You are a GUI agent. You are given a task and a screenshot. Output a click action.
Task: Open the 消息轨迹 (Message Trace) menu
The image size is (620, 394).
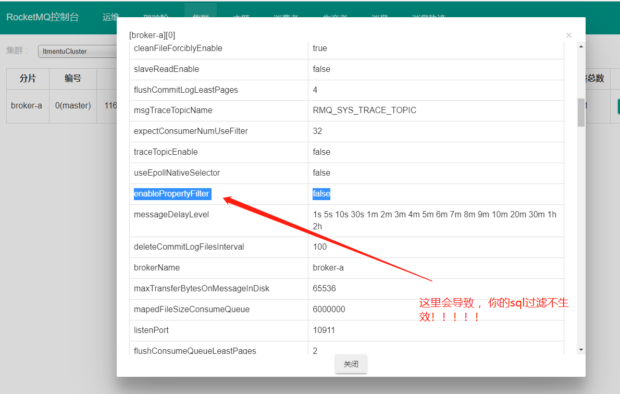click(x=430, y=17)
